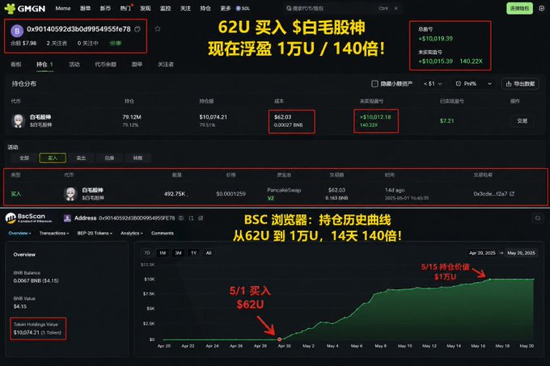Click the 交易 trade button in holdings row

click(x=522, y=121)
